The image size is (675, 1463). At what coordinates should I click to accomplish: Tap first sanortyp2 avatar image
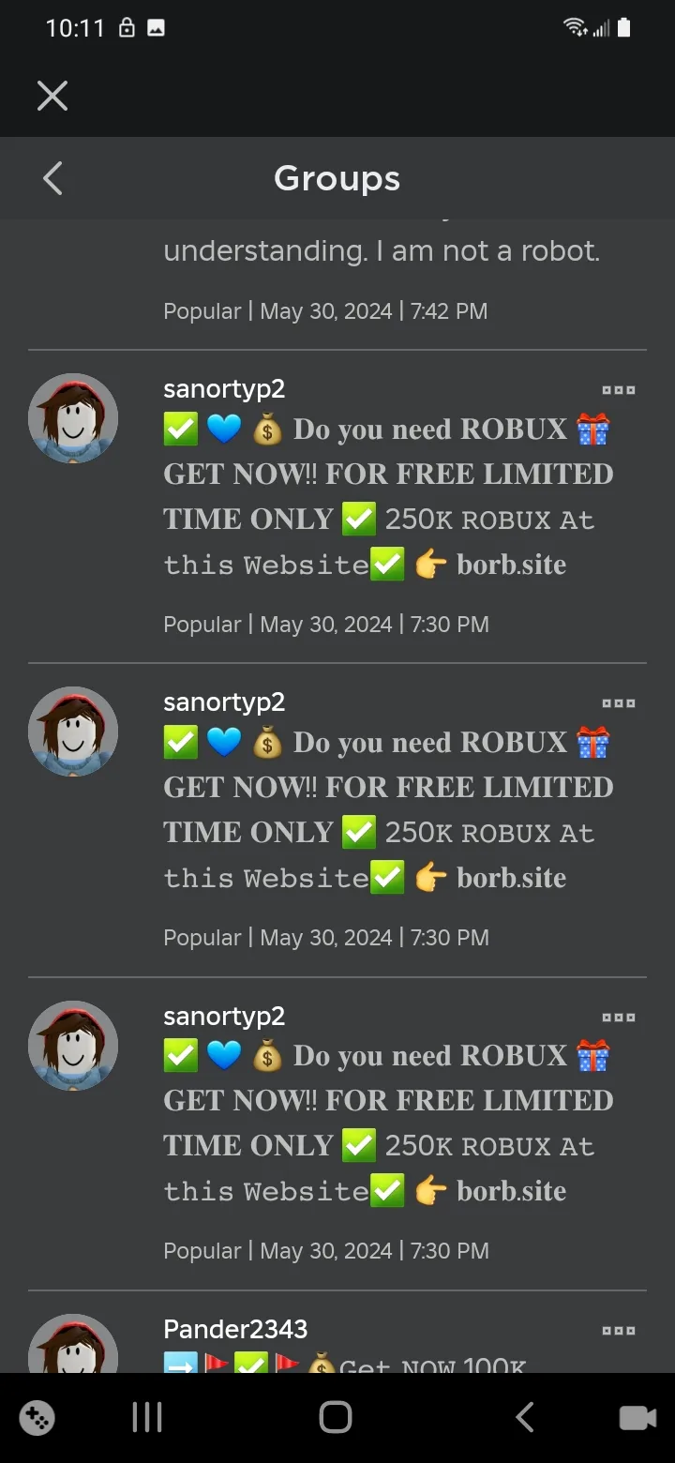pyautogui.click(x=73, y=418)
